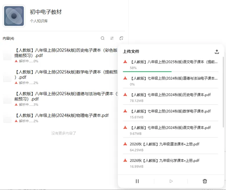This screenshot has width=226, height=190.
Task: Click the PDF icon beside 九年级道法课本
Action: pos(125,144)
